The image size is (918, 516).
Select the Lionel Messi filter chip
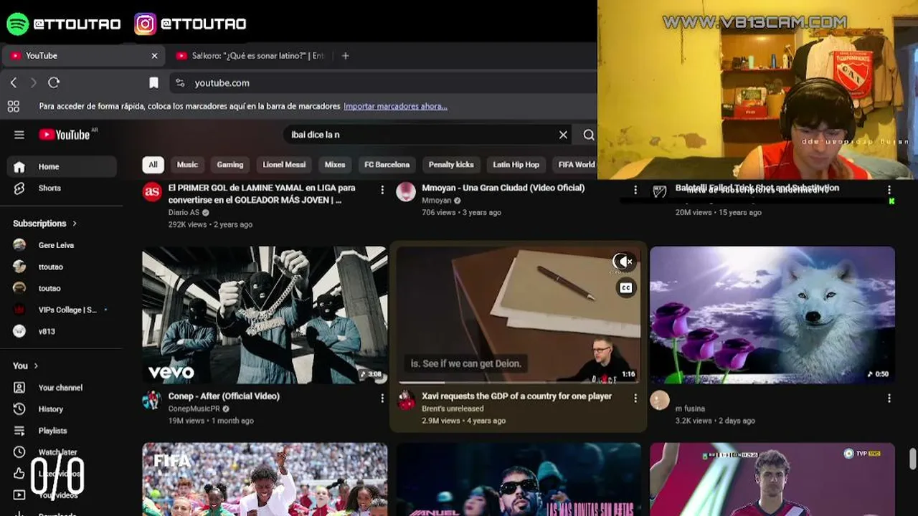pyautogui.click(x=284, y=165)
